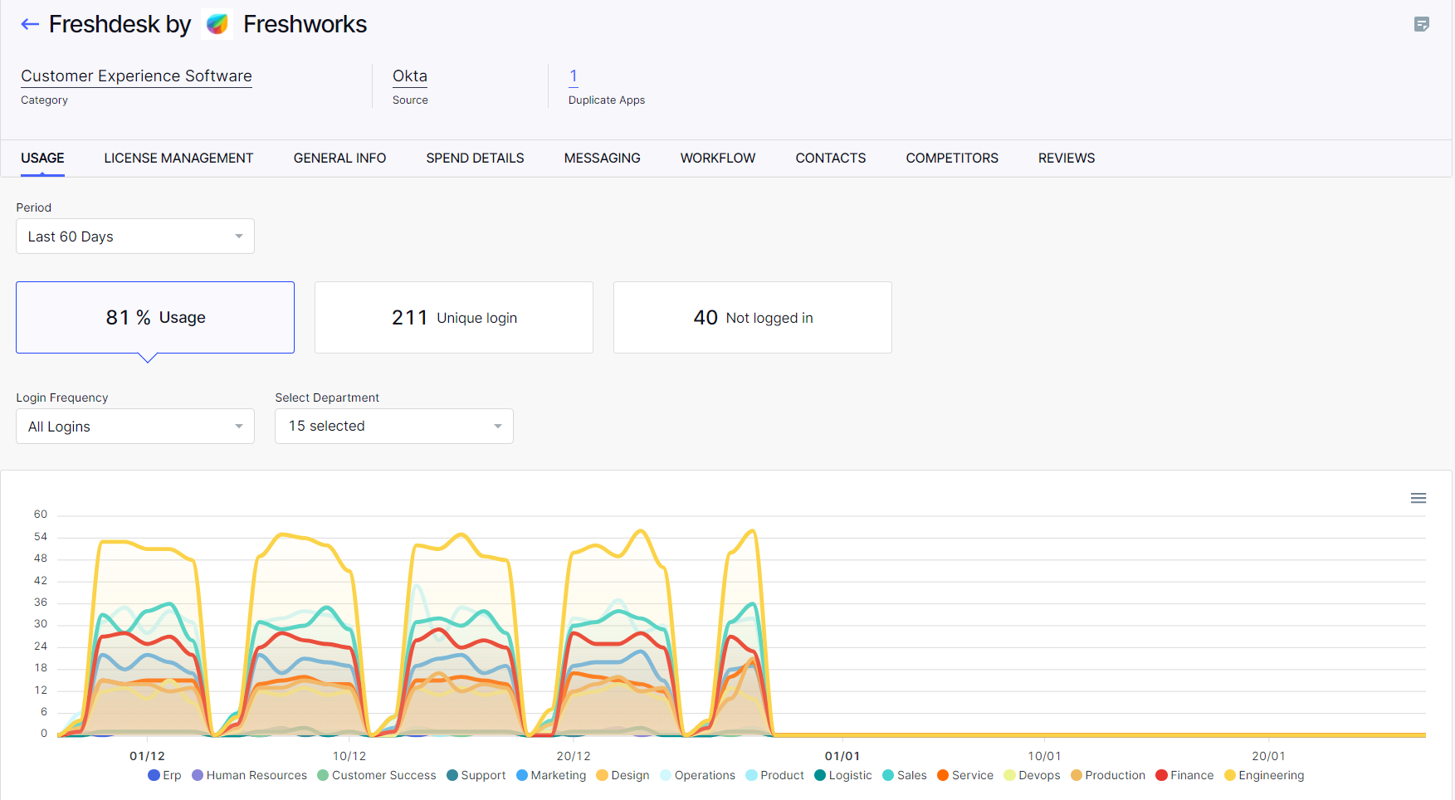Switch to the License Management tab

pyautogui.click(x=178, y=158)
